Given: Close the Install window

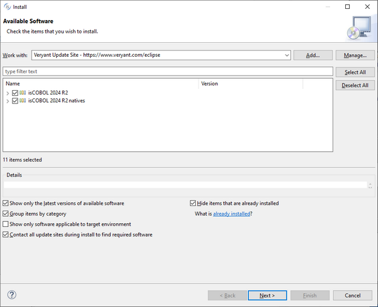Looking at the screenshot, I should coord(367,6).
